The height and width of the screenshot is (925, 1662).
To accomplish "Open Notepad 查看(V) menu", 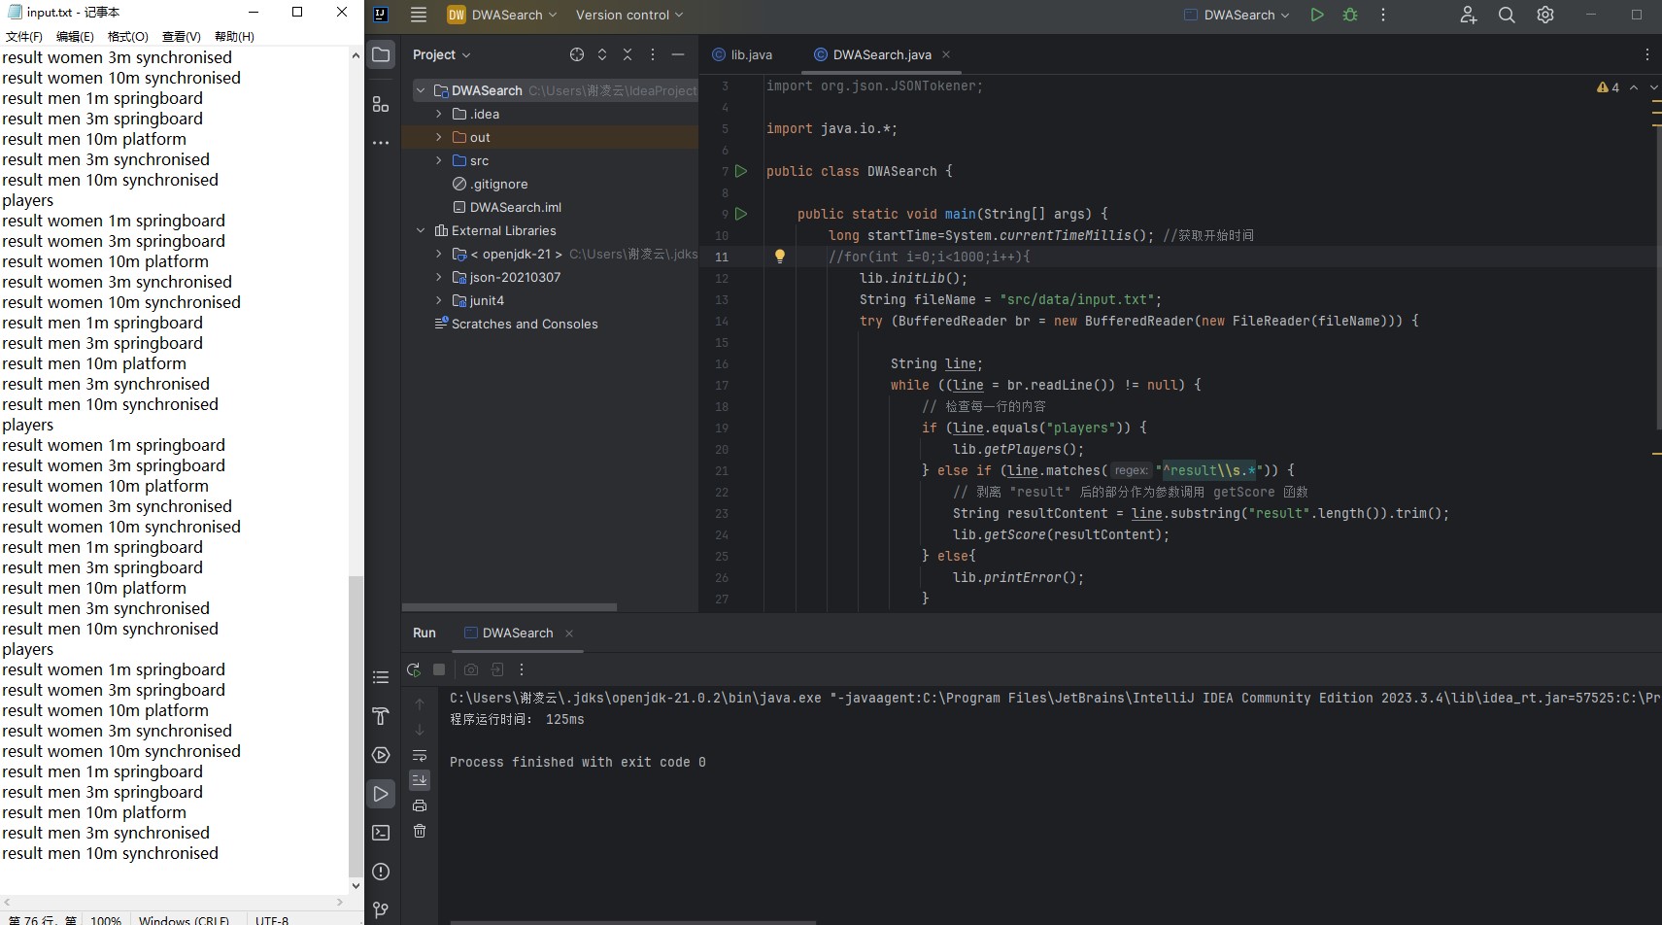I will 182,36.
